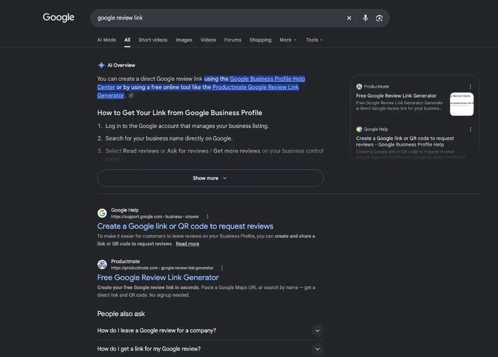Click the step 'Log in to the Google account'
This screenshot has height=357, width=498.
tap(187, 126)
